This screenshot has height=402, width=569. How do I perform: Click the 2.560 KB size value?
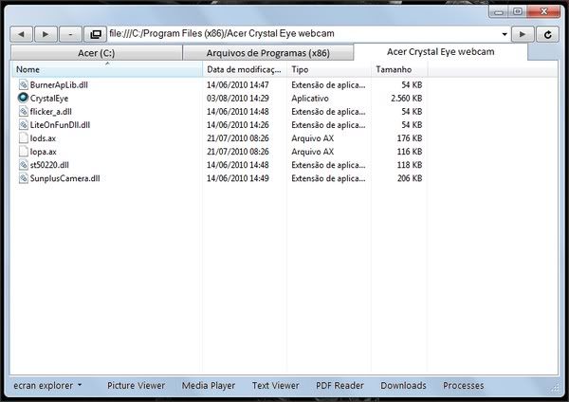[x=407, y=99]
